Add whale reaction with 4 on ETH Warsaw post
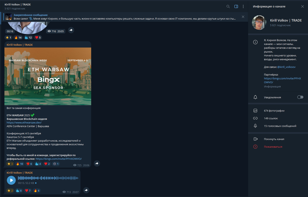Viewport: 308px width, 197px height. coord(38,164)
